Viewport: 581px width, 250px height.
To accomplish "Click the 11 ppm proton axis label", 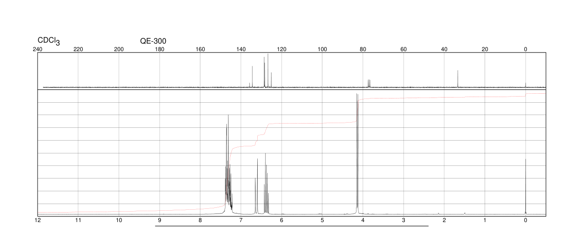I will (x=78, y=221).
